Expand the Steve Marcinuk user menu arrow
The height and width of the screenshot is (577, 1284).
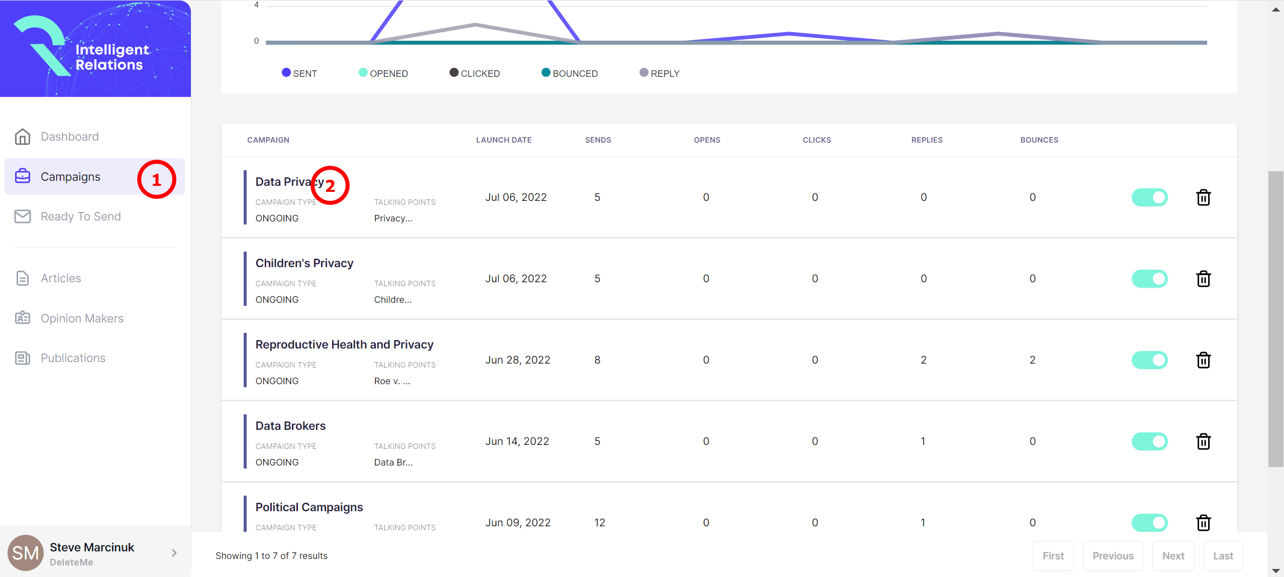[x=174, y=553]
